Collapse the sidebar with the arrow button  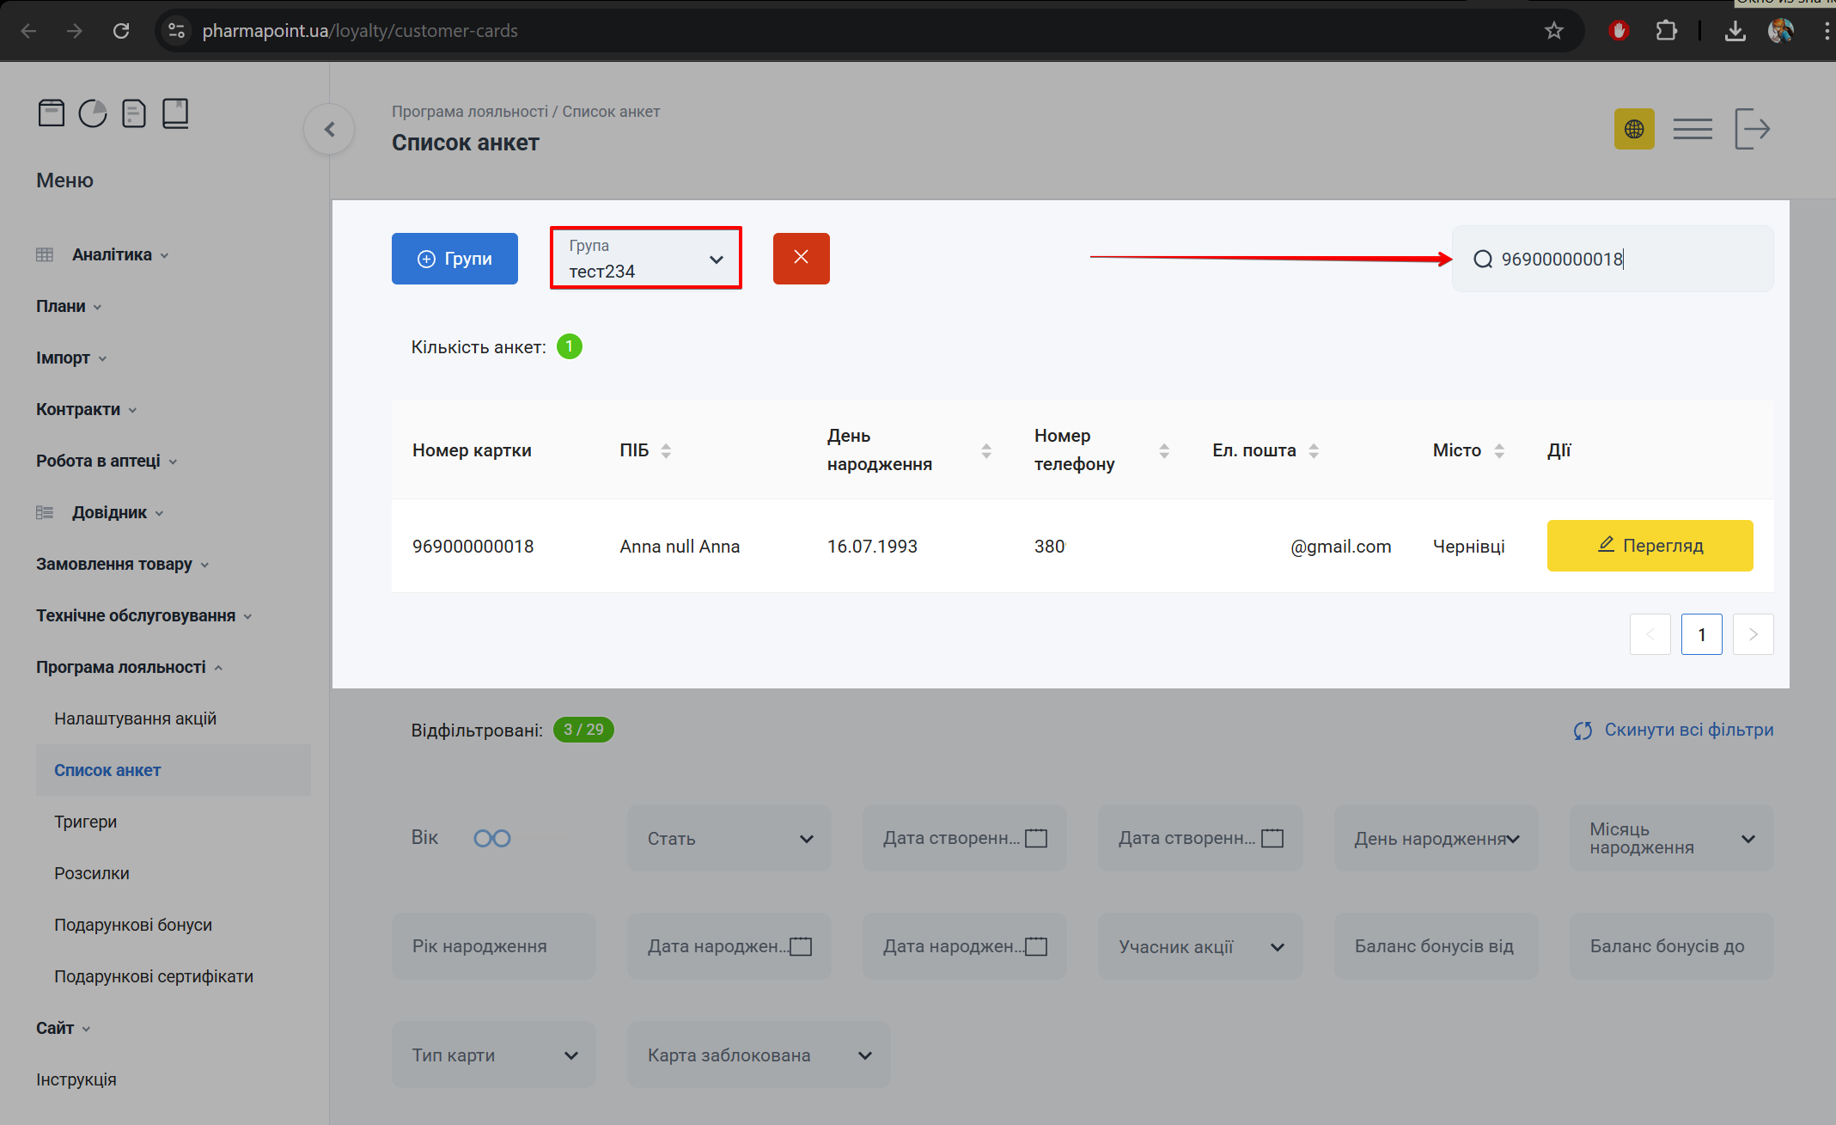click(329, 130)
